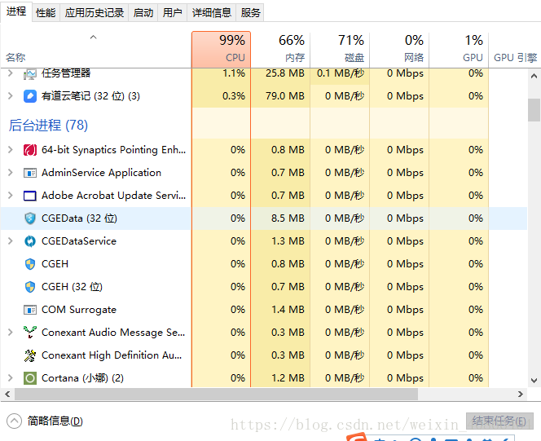Sort by the GPU 引擎 column header
The height and width of the screenshot is (441, 541).
click(514, 50)
